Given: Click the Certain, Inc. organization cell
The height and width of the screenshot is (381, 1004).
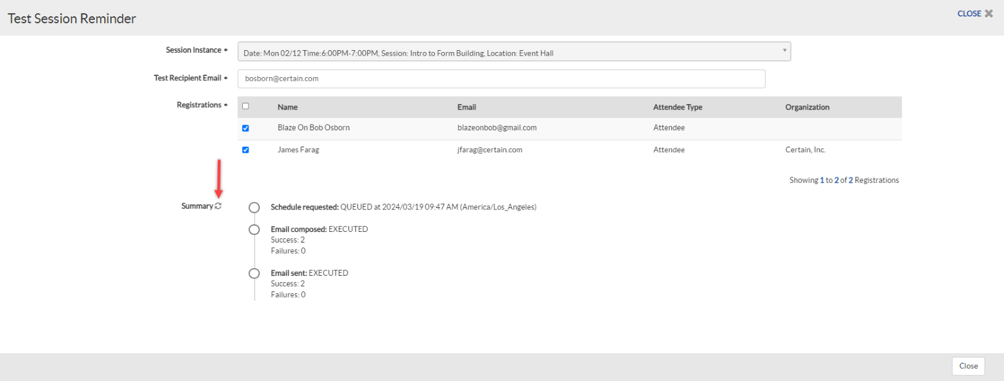Looking at the screenshot, I should pos(805,150).
